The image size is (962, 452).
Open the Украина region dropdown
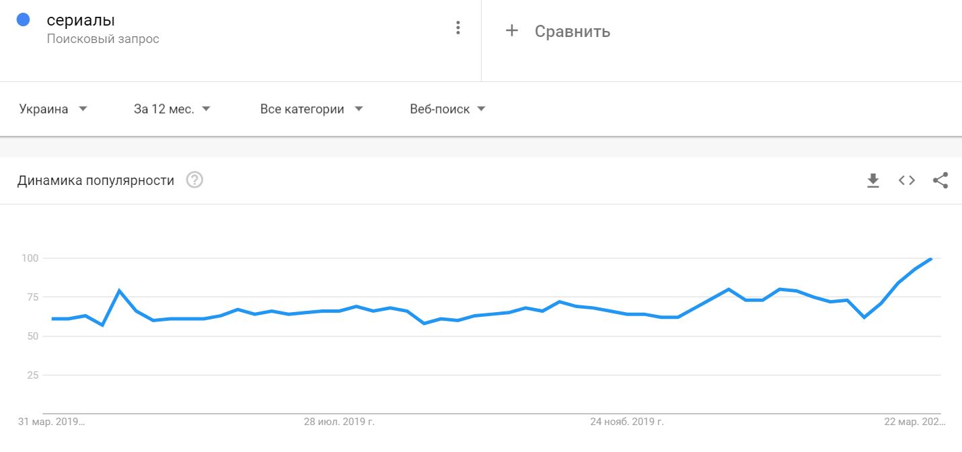(x=54, y=109)
